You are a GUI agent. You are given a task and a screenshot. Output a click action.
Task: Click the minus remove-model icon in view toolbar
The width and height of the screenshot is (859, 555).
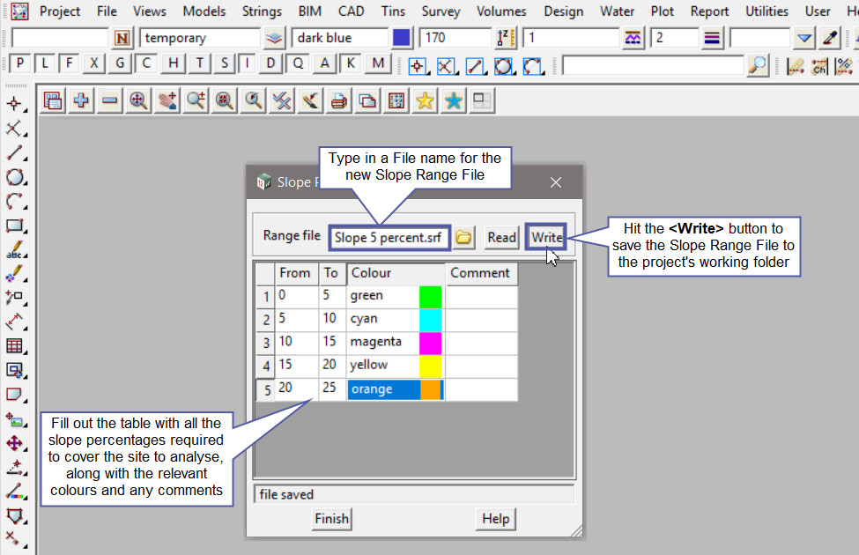(109, 100)
